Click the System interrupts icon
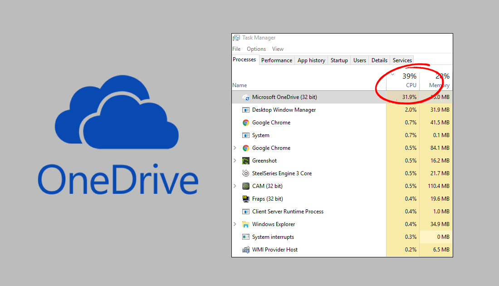The image size is (499, 286). (246, 237)
